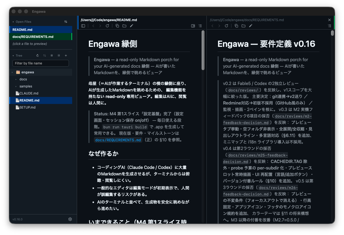Image resolution: width=344 pixels, height=235 pixels.
Task: Select docs/REQUIREMENTS.md in Open Files list
Action: (41, 37)
